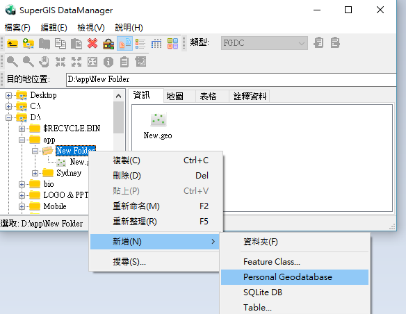Expand the Desktop tree node

point(8,95)
